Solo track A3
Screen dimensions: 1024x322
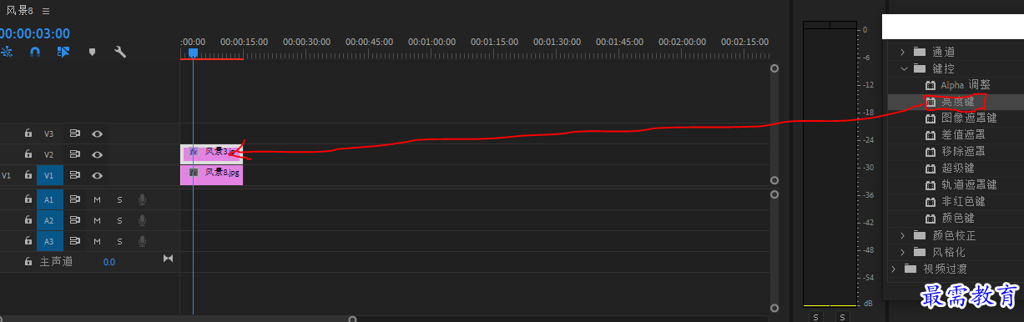pyautogui.click(x=119, y=241)
